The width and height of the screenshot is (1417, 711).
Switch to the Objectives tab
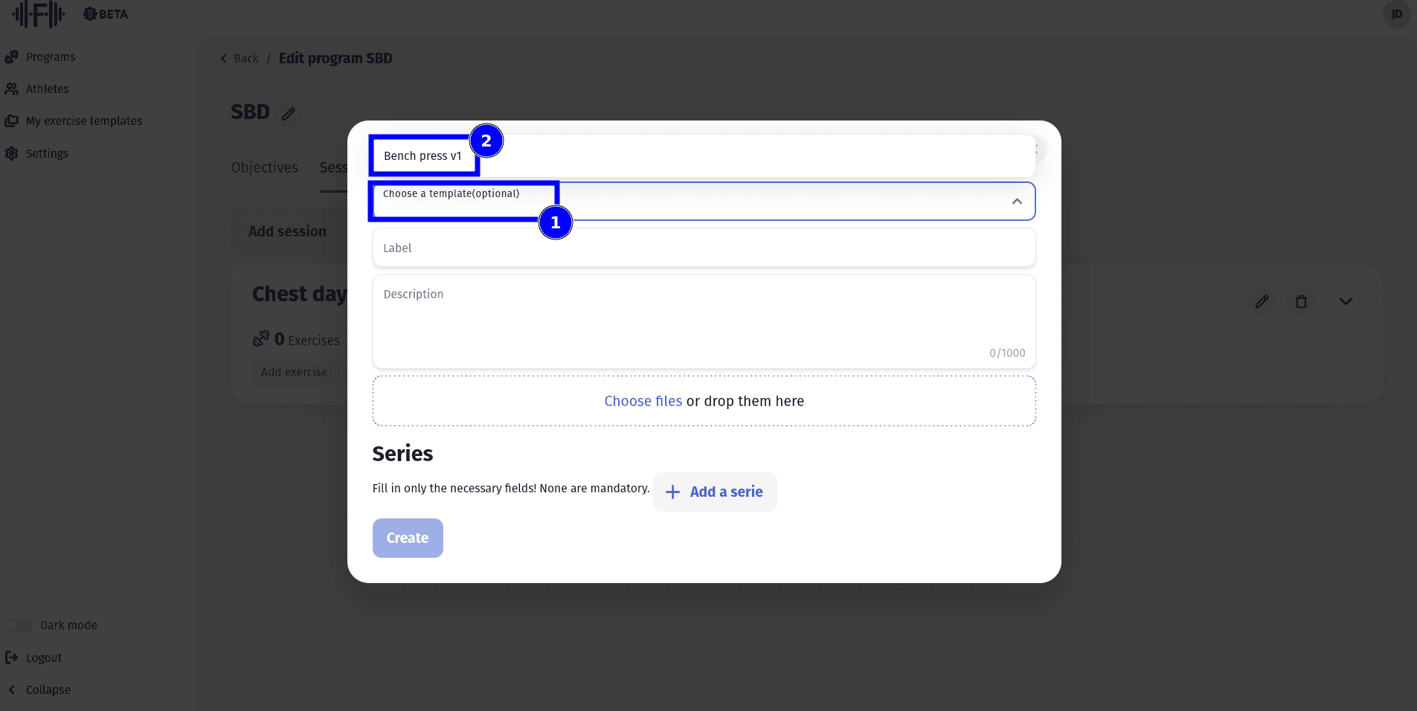pos(264,167)
